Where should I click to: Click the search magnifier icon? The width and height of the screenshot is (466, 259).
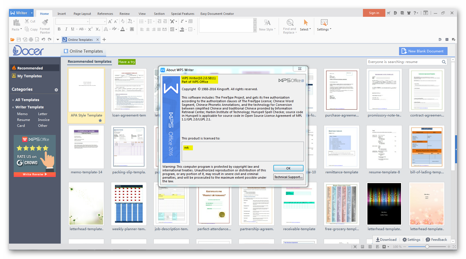444,62
